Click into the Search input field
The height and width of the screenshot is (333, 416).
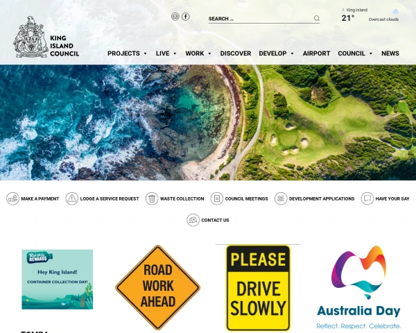pos(260,19)
